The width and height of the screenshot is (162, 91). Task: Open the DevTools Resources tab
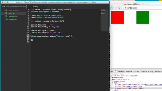pos(158,71)
